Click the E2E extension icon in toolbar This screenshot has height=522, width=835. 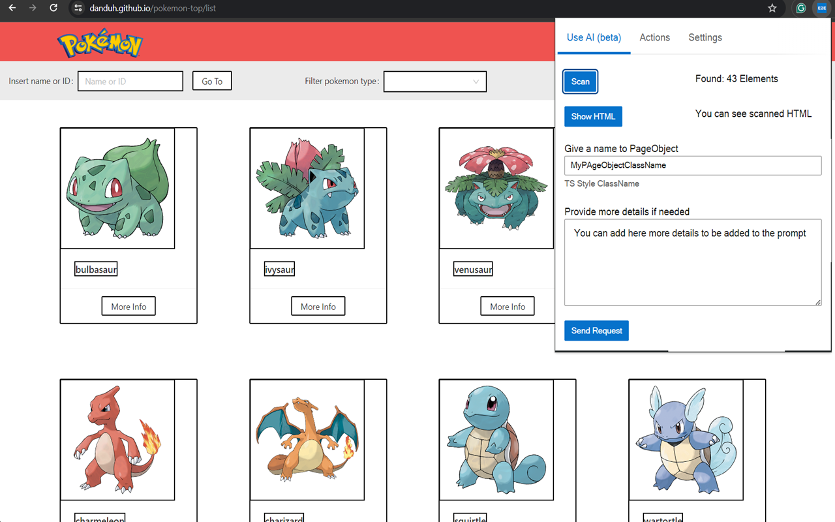(821, 8)
